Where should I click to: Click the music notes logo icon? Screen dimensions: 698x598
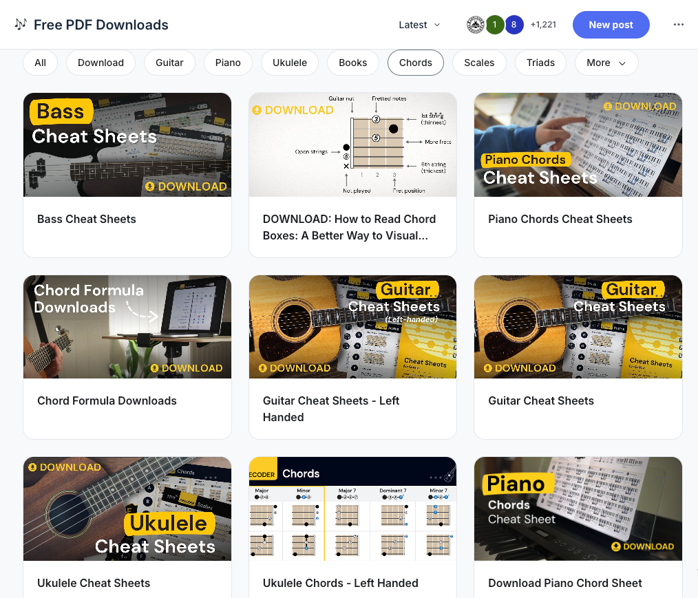tap(21, 24)
